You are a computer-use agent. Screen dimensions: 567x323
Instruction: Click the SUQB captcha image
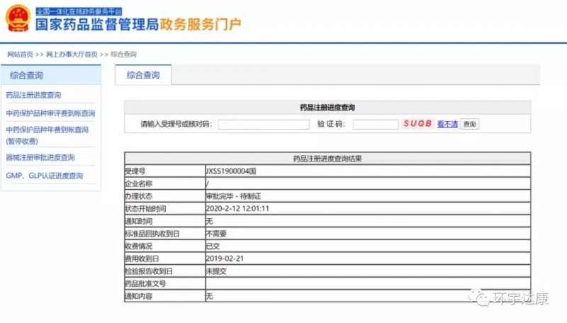point(417,123)
